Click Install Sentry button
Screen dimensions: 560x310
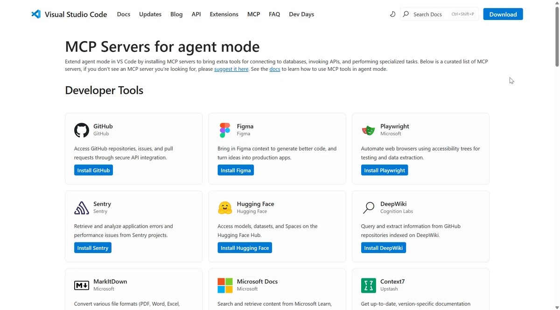click(x=93, y=248)
